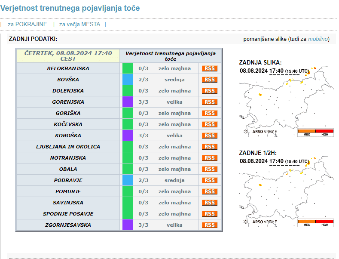
Task: Open the 'mobilno' link
Action: coord(318,39)
